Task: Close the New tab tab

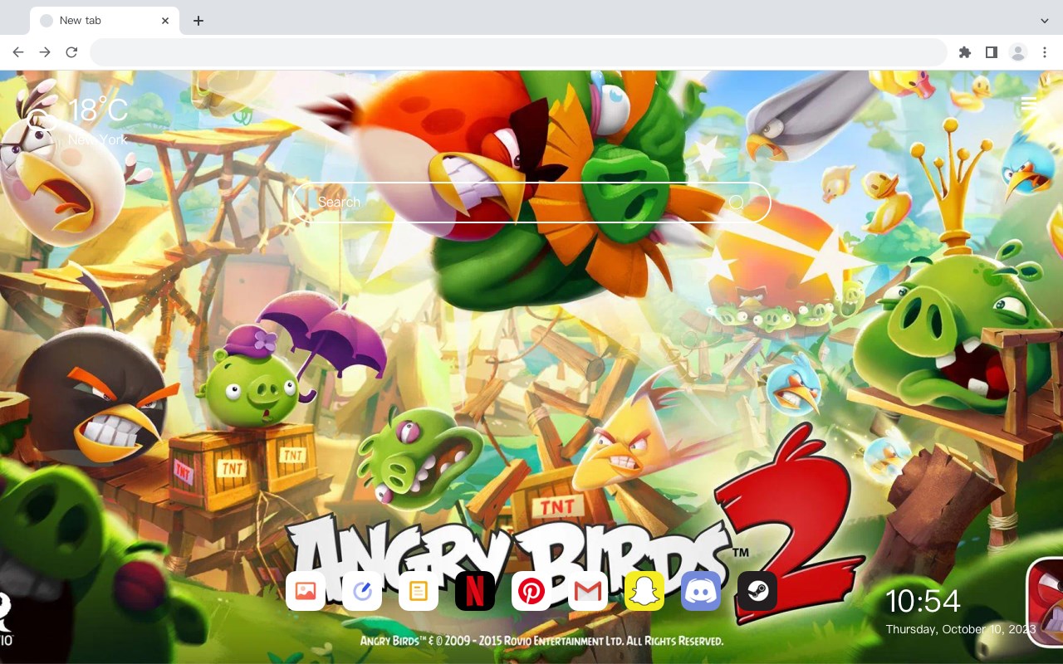Action: [x=165, y=21]
